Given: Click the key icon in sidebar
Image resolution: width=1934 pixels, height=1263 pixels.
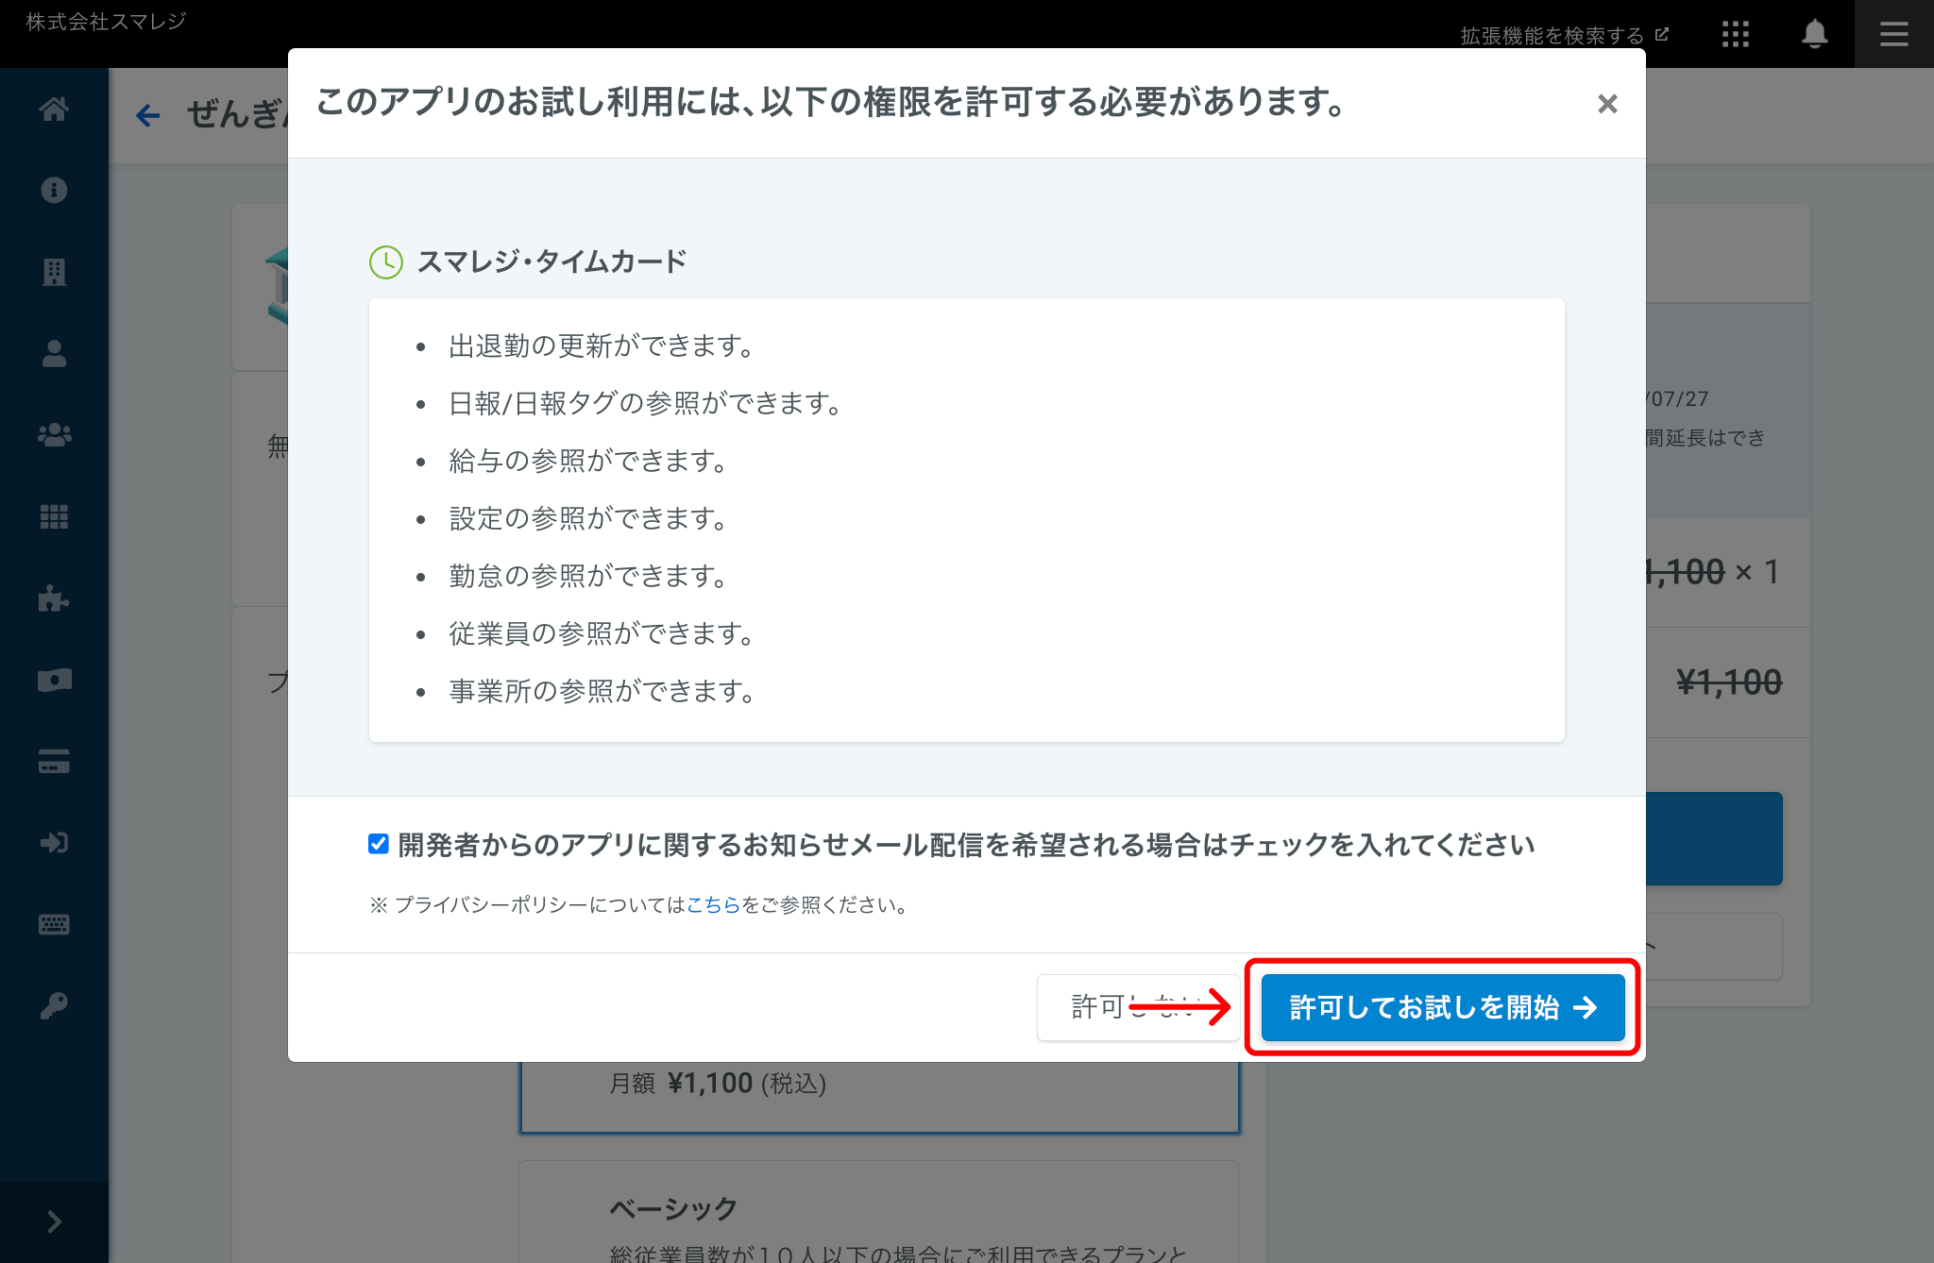Looking at the screenshot, I should click(x=54, y=1006).
